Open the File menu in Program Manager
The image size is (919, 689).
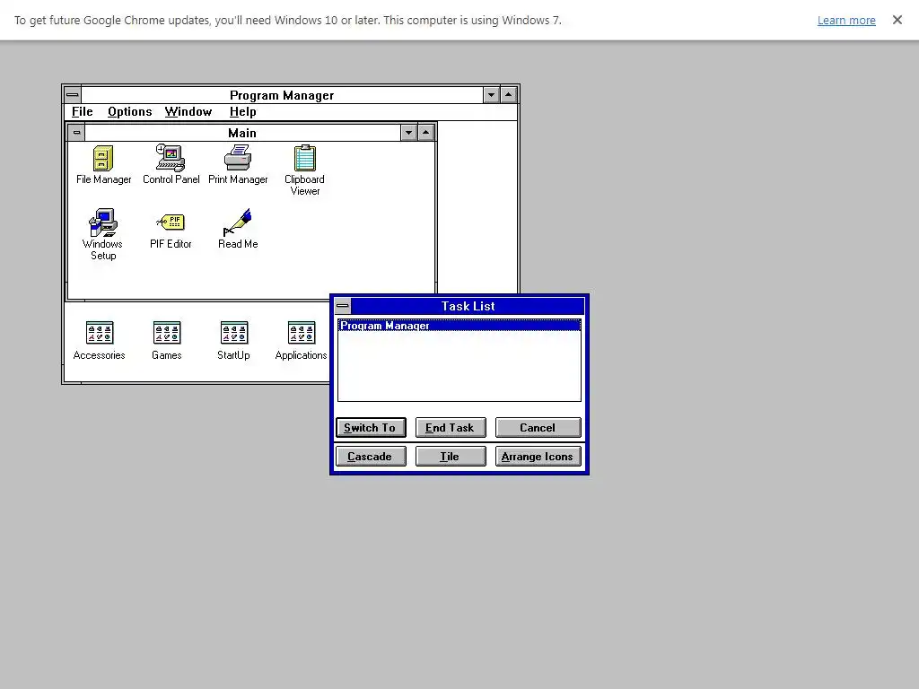click(x=82, y=112)
